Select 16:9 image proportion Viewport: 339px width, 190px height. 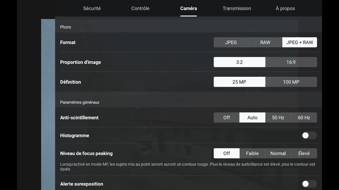[291, 62]
